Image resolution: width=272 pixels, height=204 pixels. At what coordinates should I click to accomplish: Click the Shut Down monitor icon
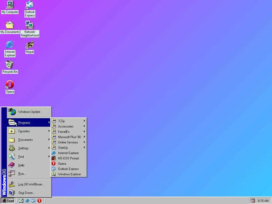click(12, 193)
